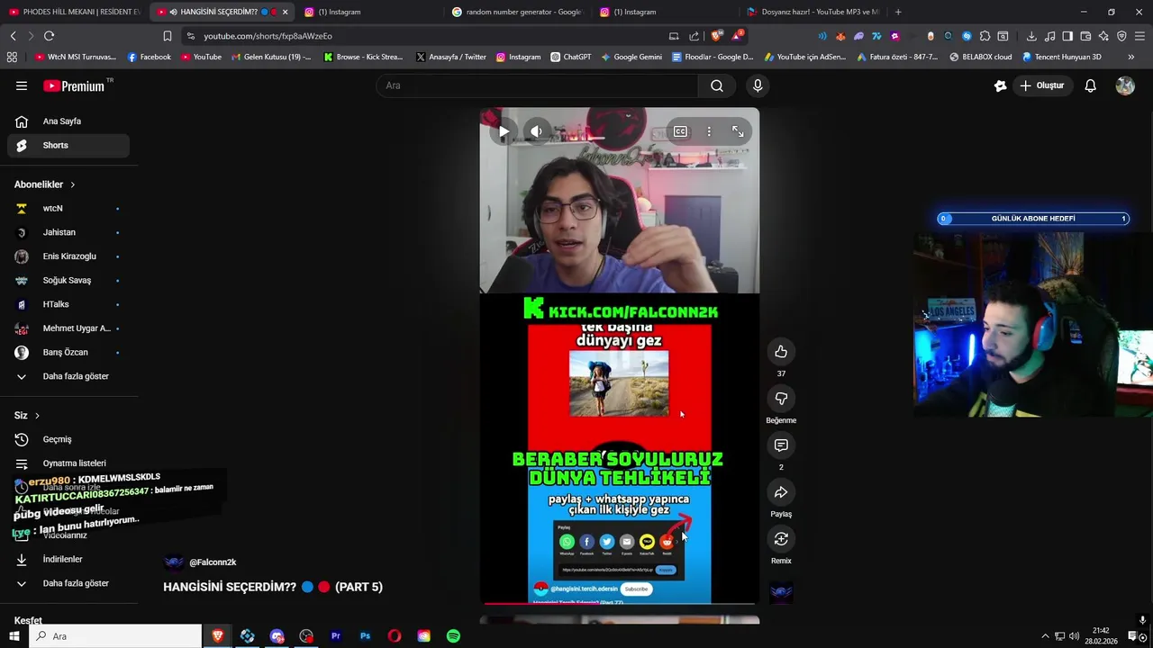This screenshot has width=1153, height=648.
Task: Show hidden system tray icons
Action: (1046, 636)
